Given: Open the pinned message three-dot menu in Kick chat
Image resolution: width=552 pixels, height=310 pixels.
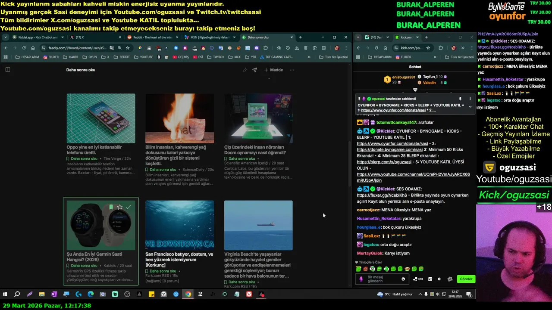Looking at the screenshot, I should click(x=470, y=99).
